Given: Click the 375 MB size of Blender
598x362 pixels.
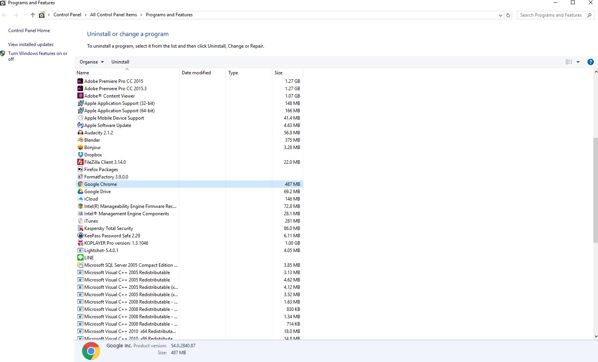Looking at the screenshot, I should point(292,140).
